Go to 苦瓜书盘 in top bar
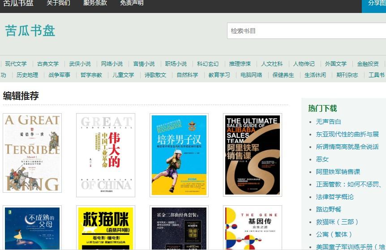This screenshot has width=386, height=250. coord(18,3)
